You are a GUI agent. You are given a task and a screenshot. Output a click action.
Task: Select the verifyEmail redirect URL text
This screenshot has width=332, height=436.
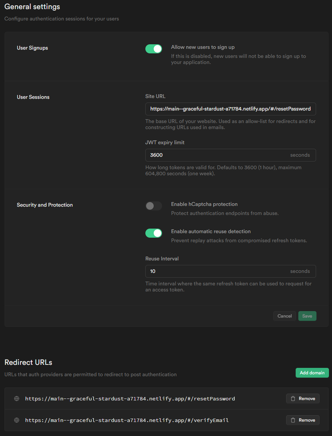127,420
